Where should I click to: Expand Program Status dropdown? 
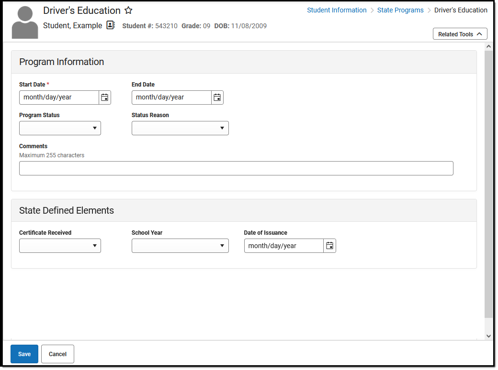pyautogui.click(x=60, y=128)
